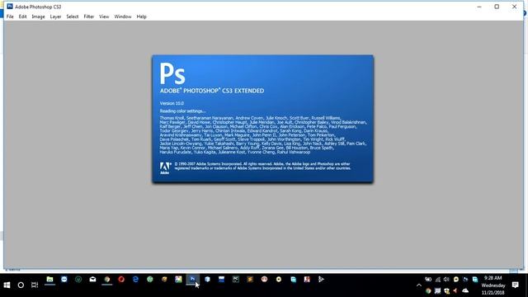Click the Chrome icon in the system tray

428,290
